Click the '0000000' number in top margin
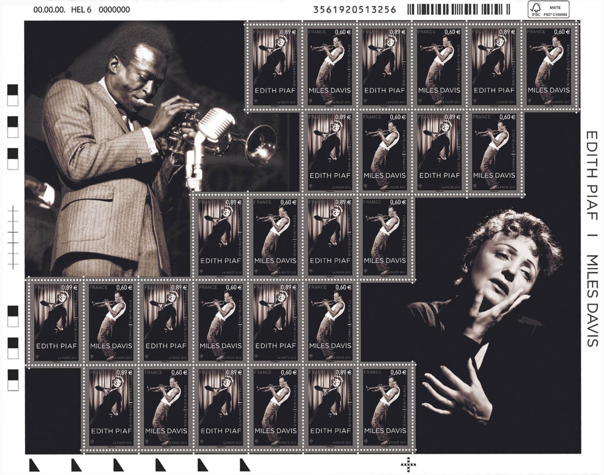Viewport: 604px width, 475px height. 114,10
